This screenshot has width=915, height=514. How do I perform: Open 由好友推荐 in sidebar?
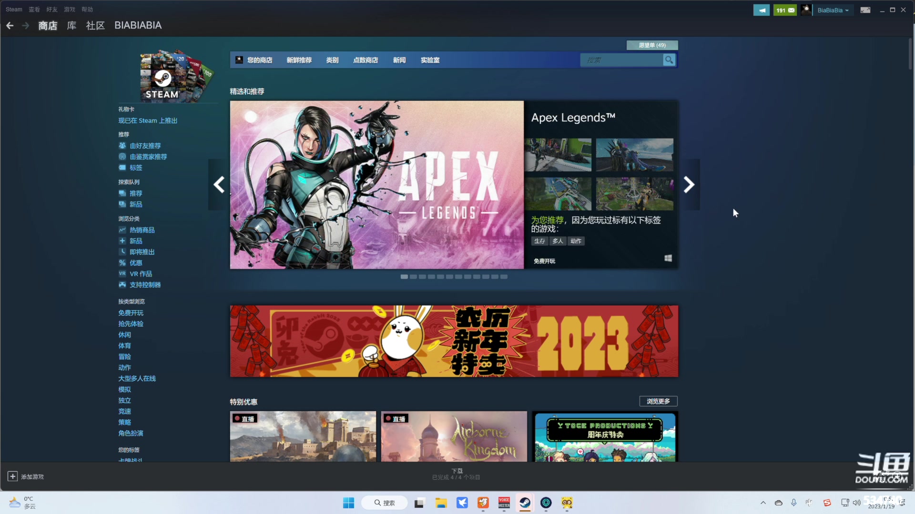tap(145, 146)
